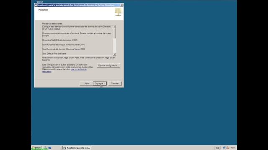
Task: Click the summary scroll down arrow
Action: coord(114,54)
